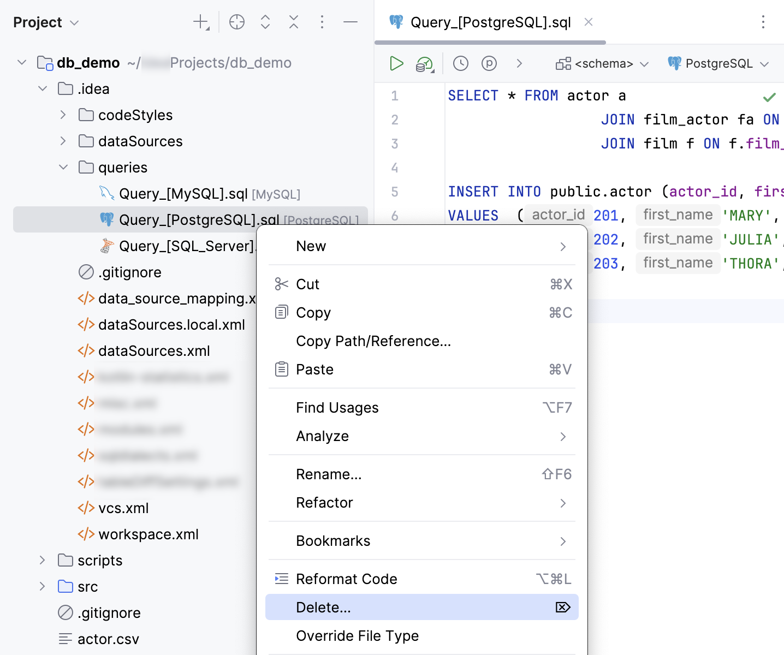Expand all nodes in Project tree
This screenshot has width=784, height=655.
pyautogui.click(x=265, y=22)
